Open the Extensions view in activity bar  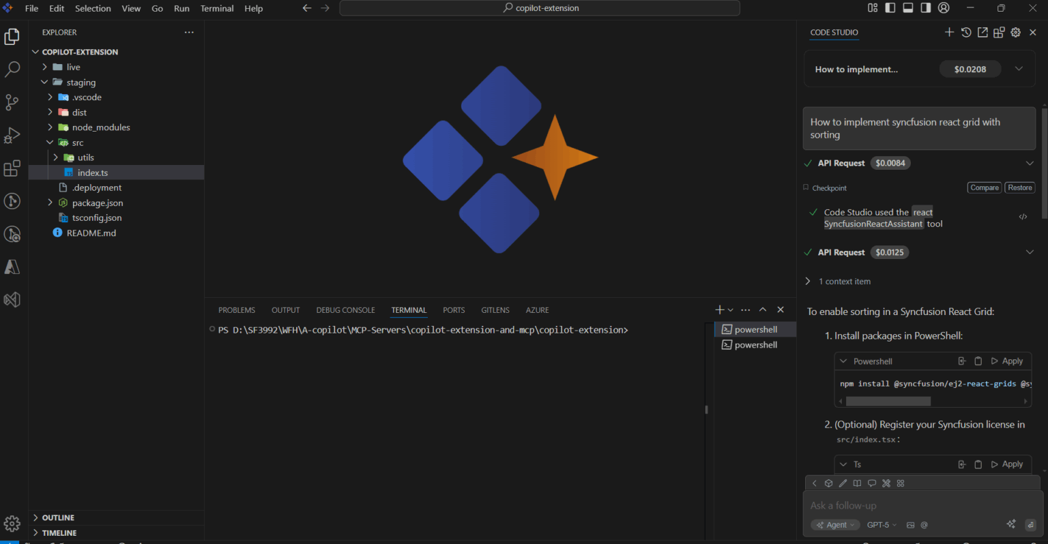(x=12, y=168)
